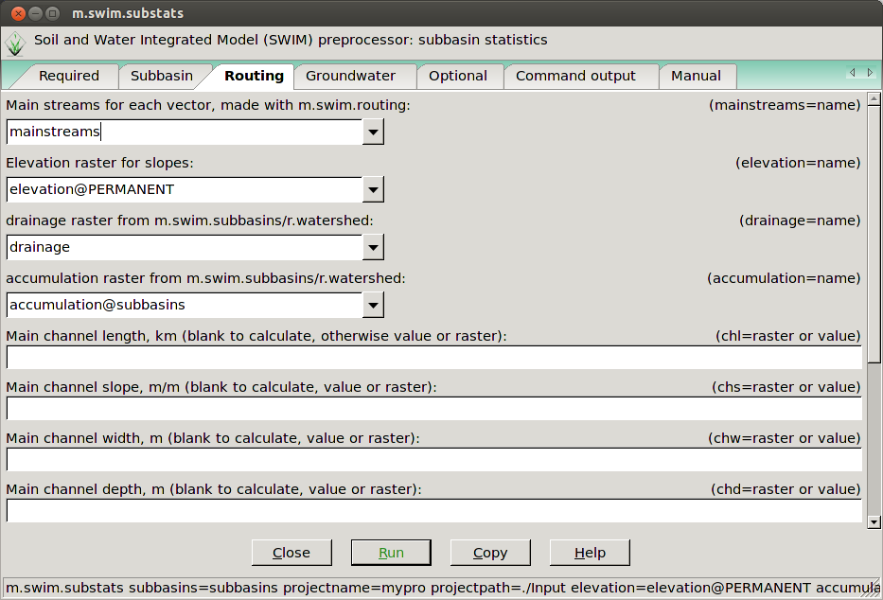Select the Groundwater tab
This screenshot has height=600, width=883.
(350, 76)
